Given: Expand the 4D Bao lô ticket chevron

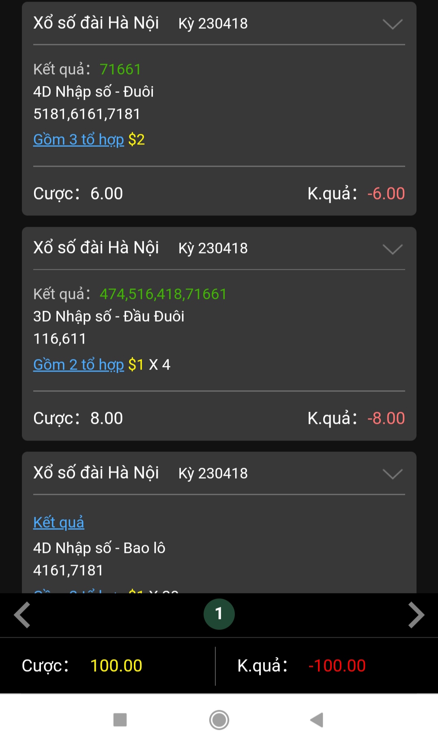Looking at the screenshot, I should pyautogui.click(x=392, y=473).
